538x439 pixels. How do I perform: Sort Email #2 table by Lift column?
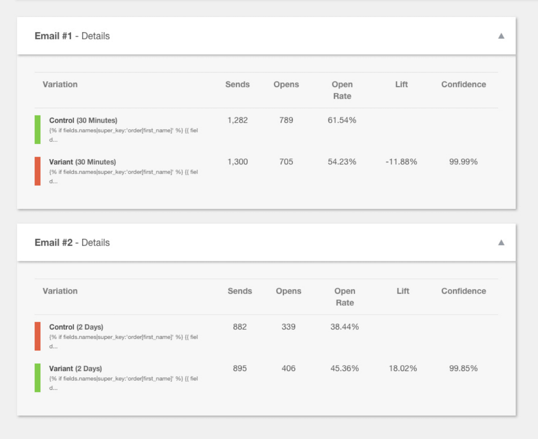click(x=403, y=291)
